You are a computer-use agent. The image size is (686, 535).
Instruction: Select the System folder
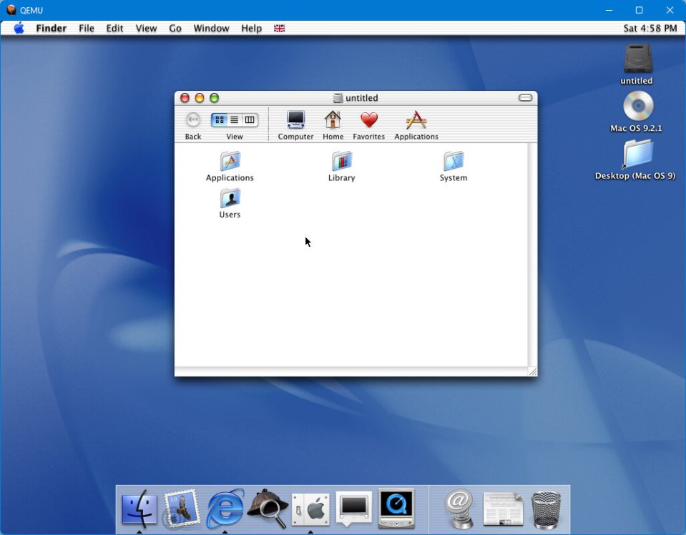pos(453,162)
